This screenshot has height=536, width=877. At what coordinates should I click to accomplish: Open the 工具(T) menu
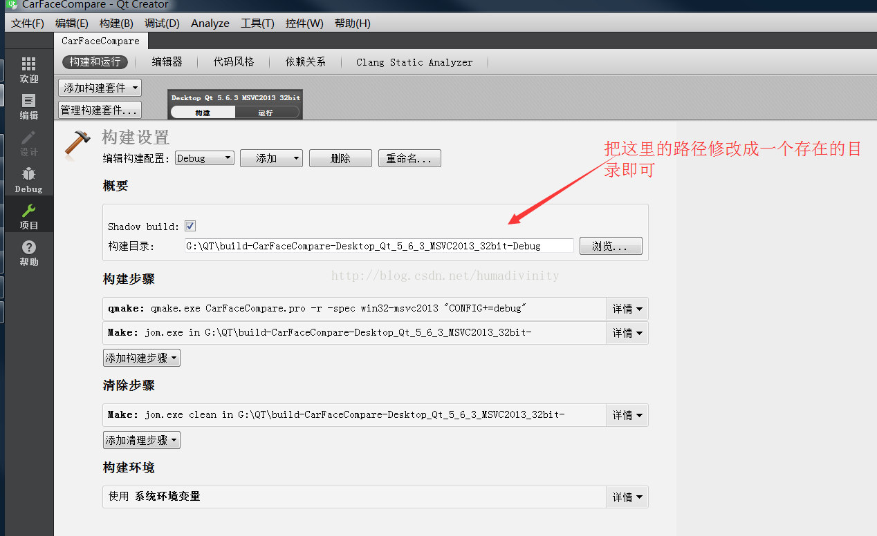point(257,23)
